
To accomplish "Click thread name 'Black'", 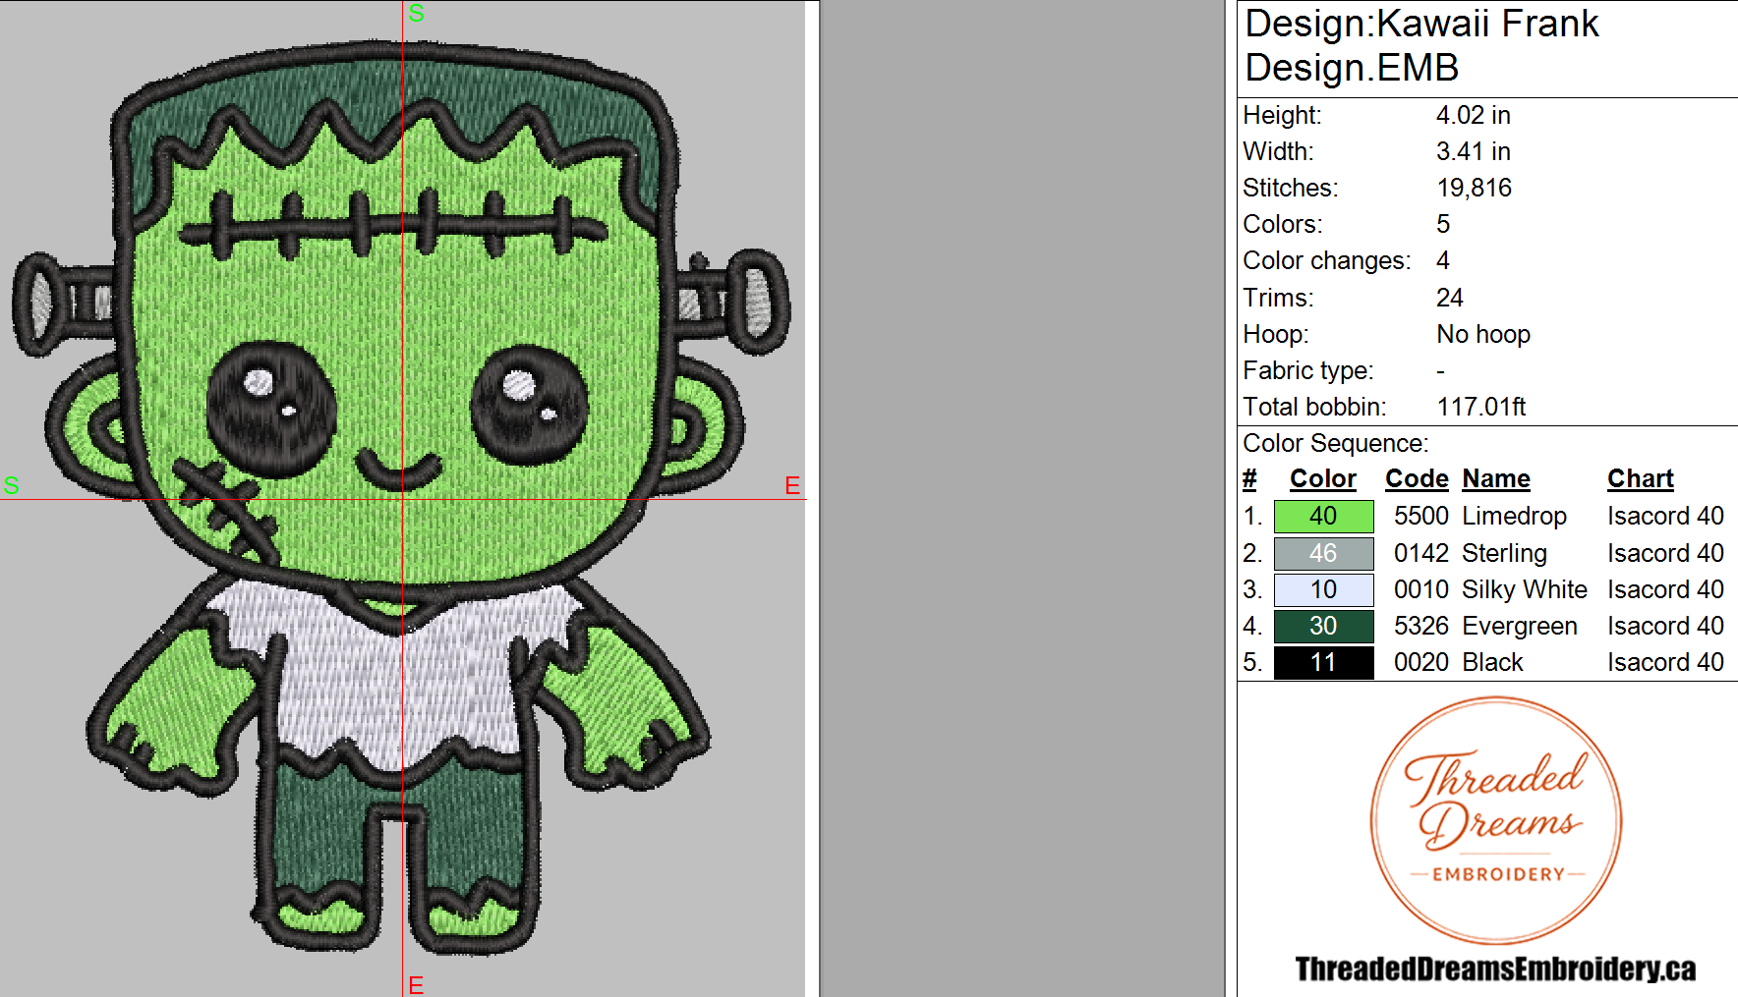I will coord(1492,663).
